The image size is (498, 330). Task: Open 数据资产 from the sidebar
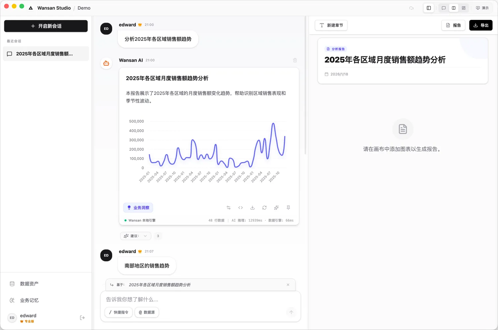[29, 284]
